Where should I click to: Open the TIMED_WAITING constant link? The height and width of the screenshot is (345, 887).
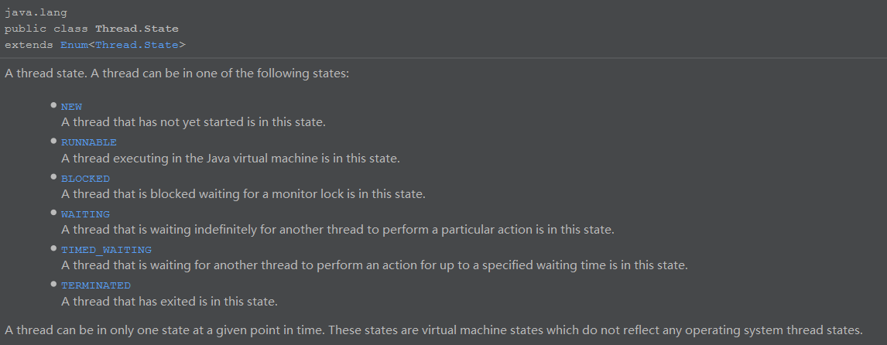[106, 249]
